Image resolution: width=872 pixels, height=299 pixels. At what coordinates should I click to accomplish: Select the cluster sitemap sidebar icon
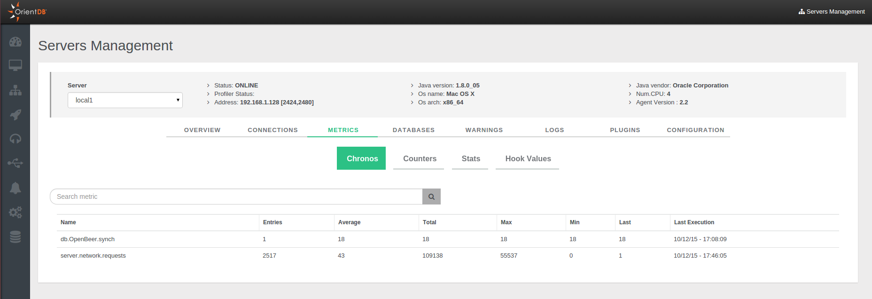pyautogui.click(x=16, y=90)
